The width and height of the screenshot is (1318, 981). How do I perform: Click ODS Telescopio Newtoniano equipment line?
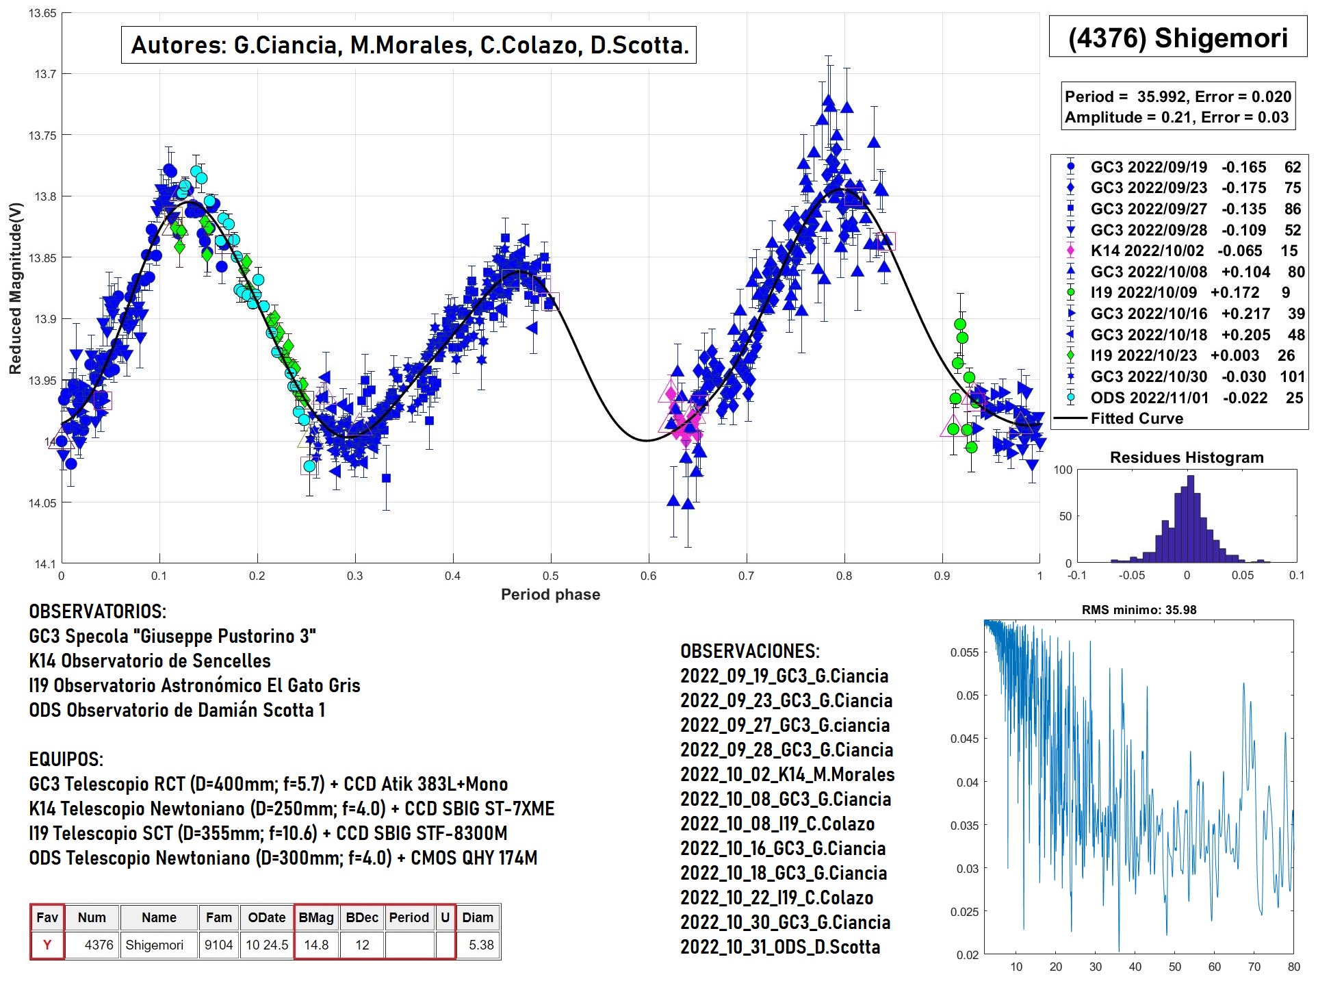(x=283, y=858)
